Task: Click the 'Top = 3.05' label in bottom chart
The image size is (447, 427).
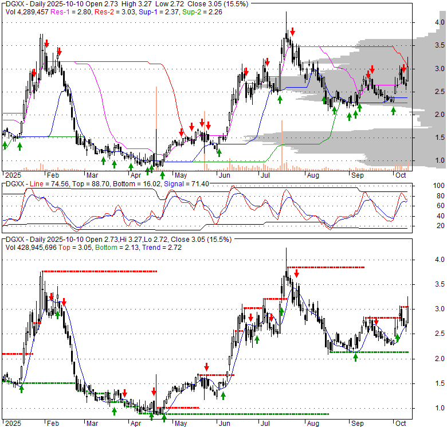Action: pyautogui.click(x=75, y=248)
